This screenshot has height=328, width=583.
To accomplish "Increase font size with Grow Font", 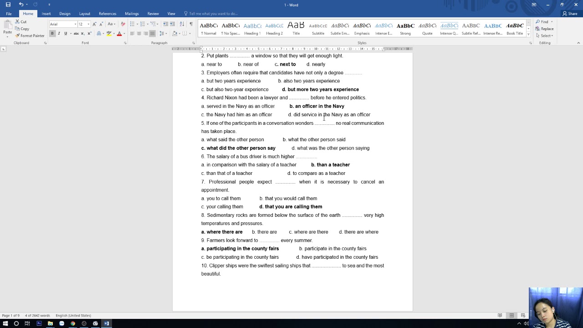I will (x=94, y=24).
